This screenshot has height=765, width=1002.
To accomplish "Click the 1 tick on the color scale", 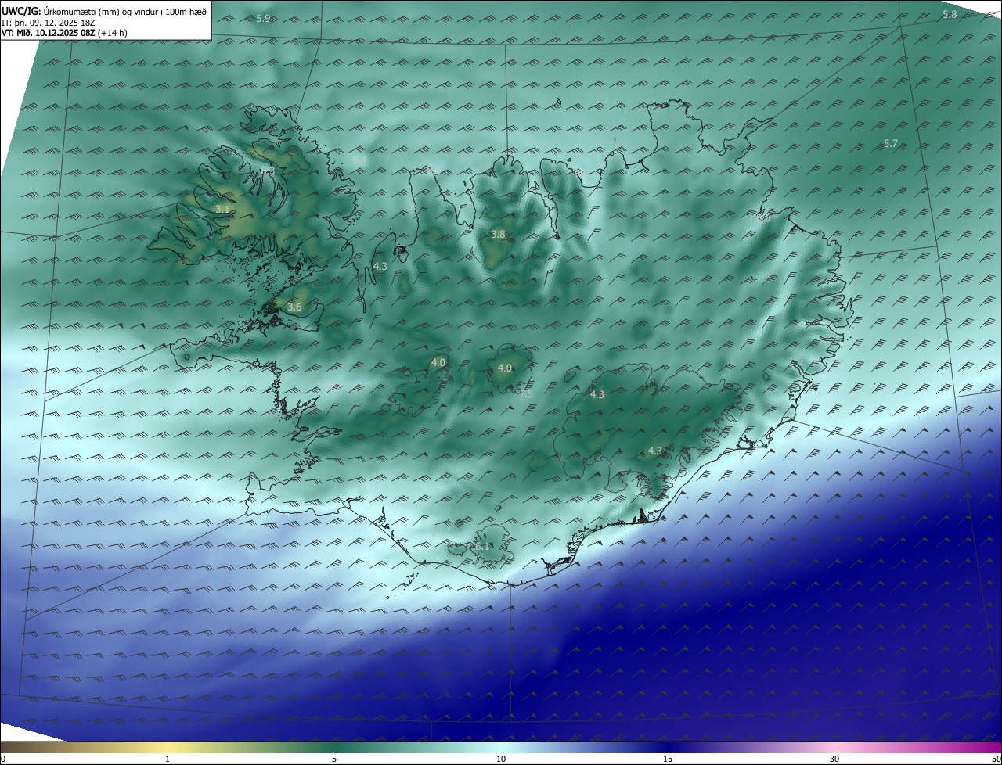I will [x=168, y=759].
